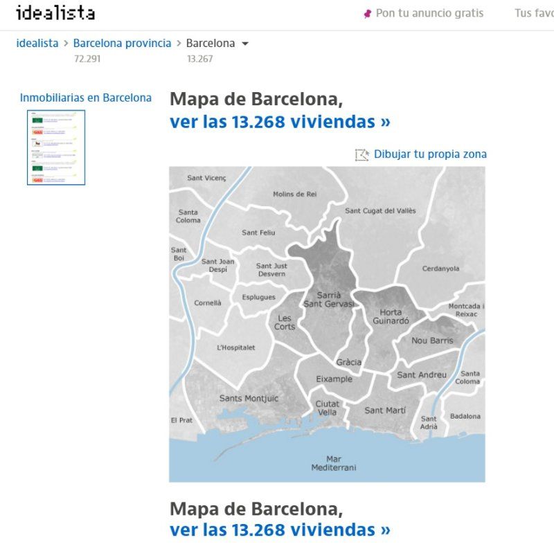Click lower 'ver las 13.268 viviendas' link below map
Viewport: 554px width, 551px height.
click(x=280, y=530)
